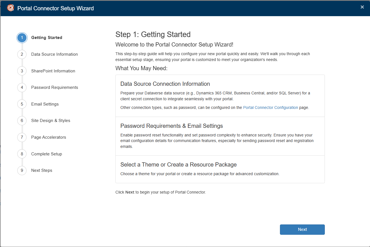Viewport: 370px width, 247px height.
Task: Go to Email Settings step
Action: pyautogui.click(x=45, y=104)
